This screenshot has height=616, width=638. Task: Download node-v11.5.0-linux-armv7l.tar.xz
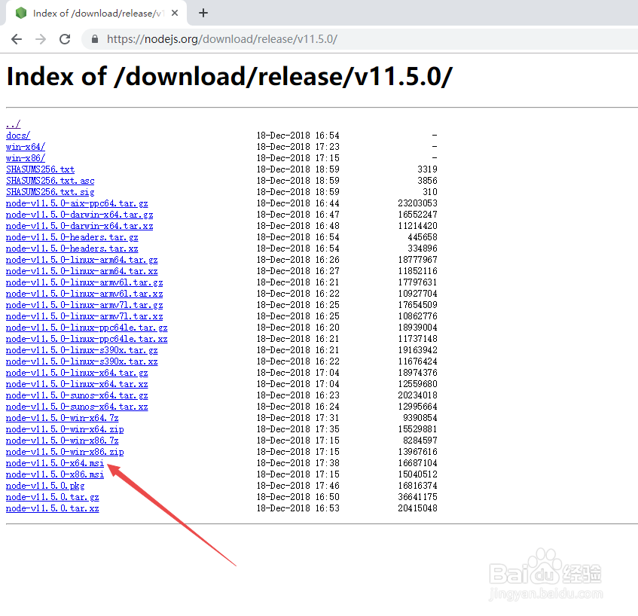pos(84,316)
